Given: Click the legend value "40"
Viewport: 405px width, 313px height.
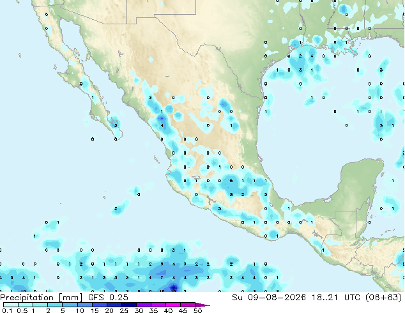Looking at the screenshot, I should click(168, 310).
